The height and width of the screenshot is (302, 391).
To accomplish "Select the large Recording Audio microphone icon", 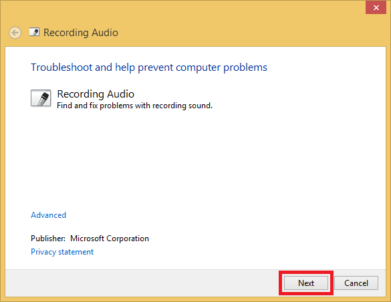I will (41, 98).
